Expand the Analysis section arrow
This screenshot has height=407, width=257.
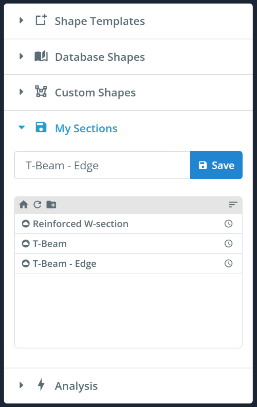pyautogui.click(x=21, y=385)
